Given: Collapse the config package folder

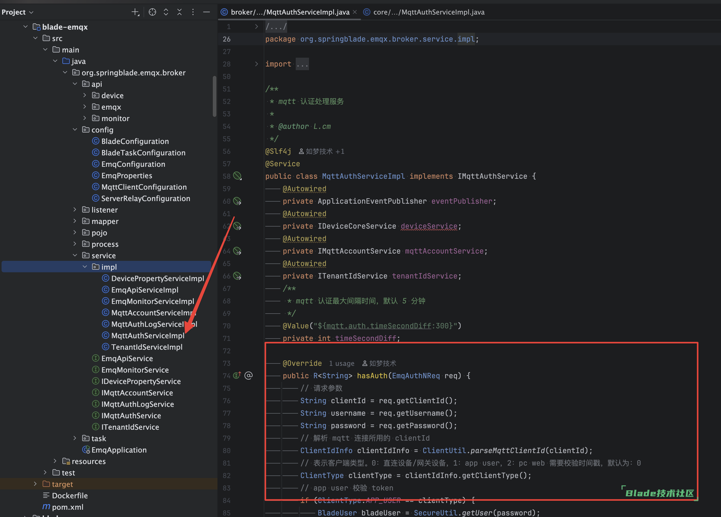Looking at the screenshot, I should 75,130.
